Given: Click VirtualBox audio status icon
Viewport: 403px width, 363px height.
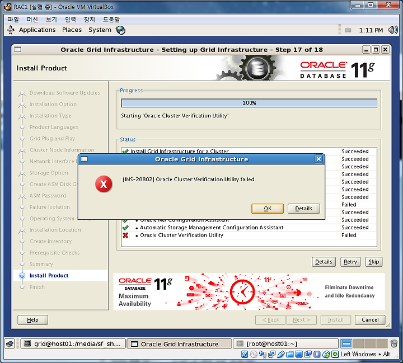Looking at the screenshot, I should point(263,355).
